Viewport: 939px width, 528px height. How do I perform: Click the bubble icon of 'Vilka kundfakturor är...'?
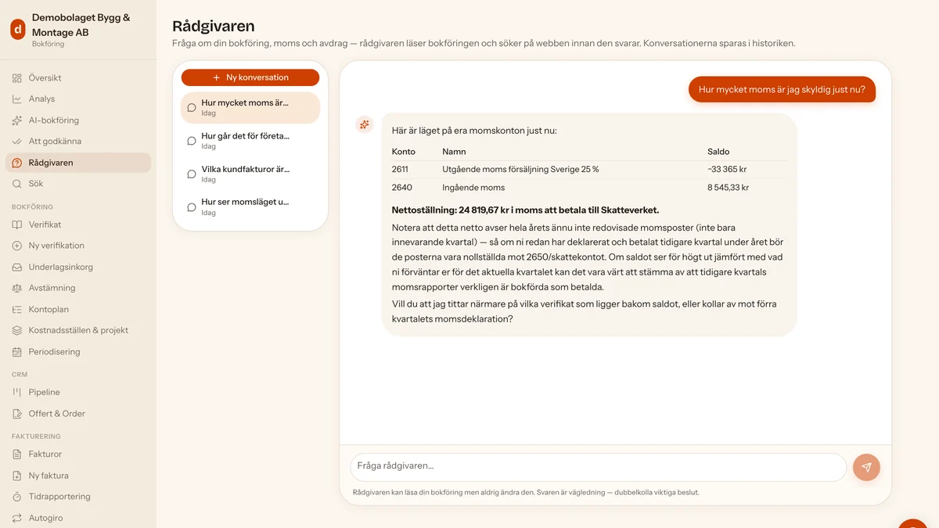coord(192,174)
